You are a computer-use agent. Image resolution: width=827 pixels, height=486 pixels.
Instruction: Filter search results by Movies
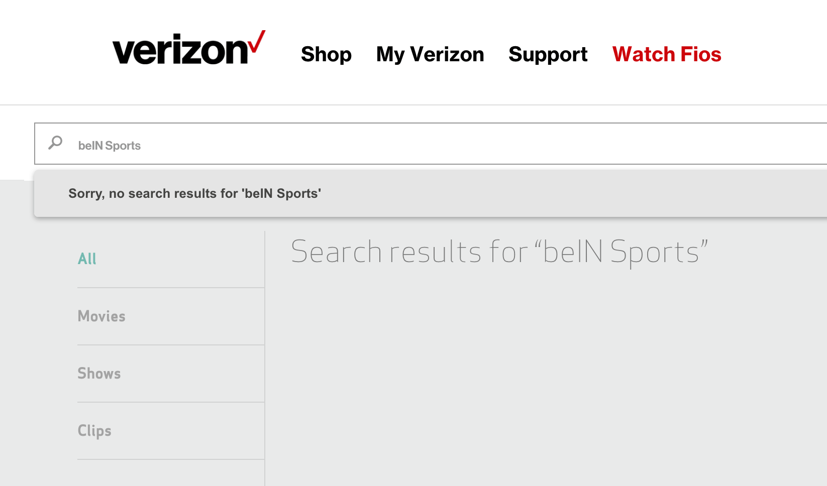[101, 316]
